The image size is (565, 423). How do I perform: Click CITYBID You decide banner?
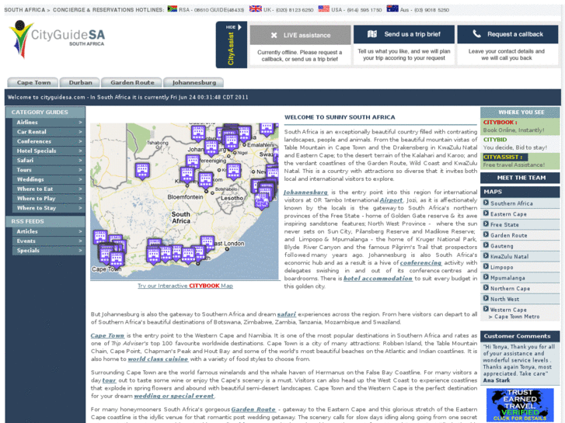click(520, 144)
